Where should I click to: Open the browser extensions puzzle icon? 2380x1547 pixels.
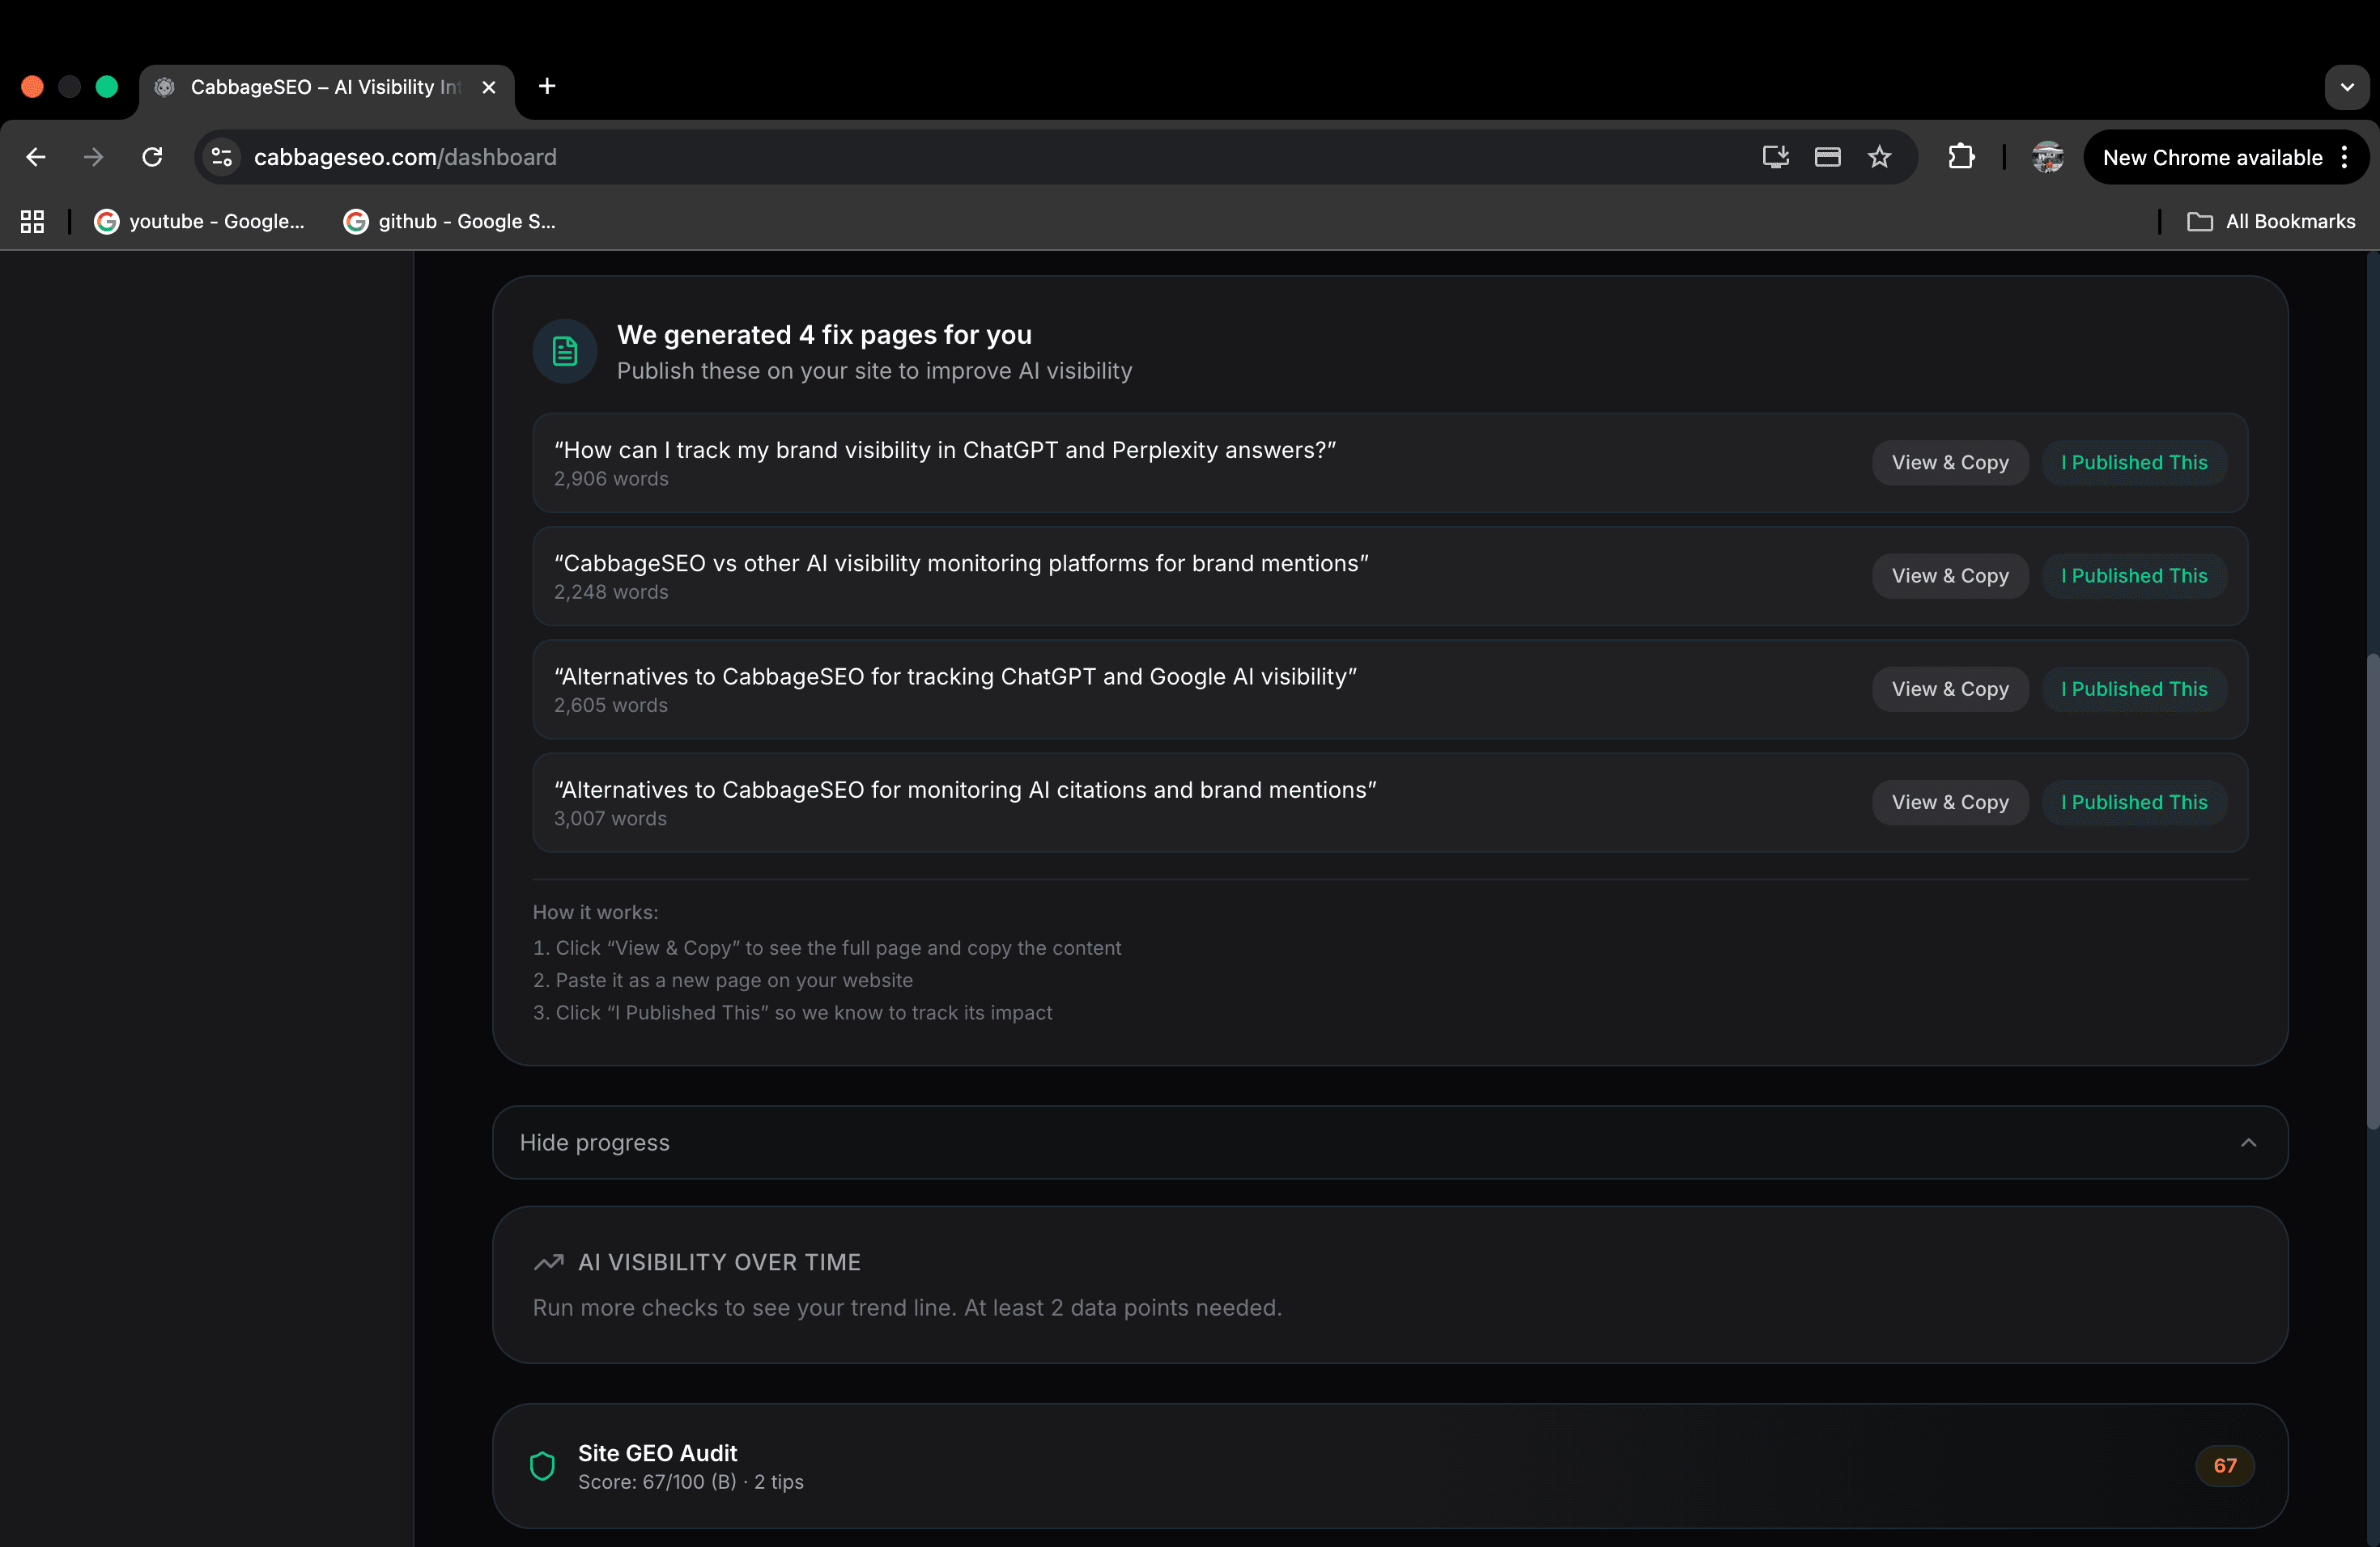click(x=1961, y=157)
